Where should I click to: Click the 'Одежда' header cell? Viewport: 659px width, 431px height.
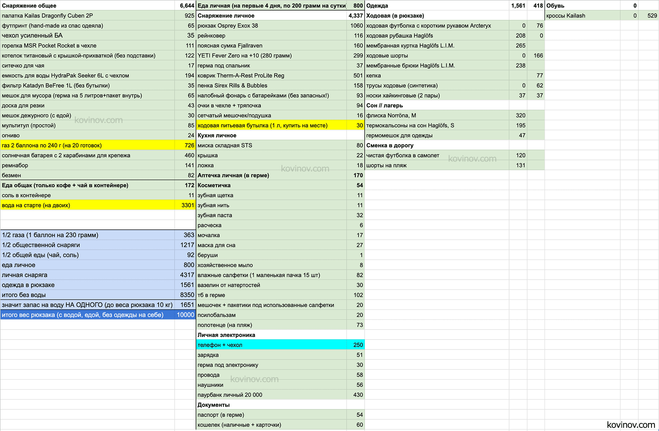tap(437, 5)
